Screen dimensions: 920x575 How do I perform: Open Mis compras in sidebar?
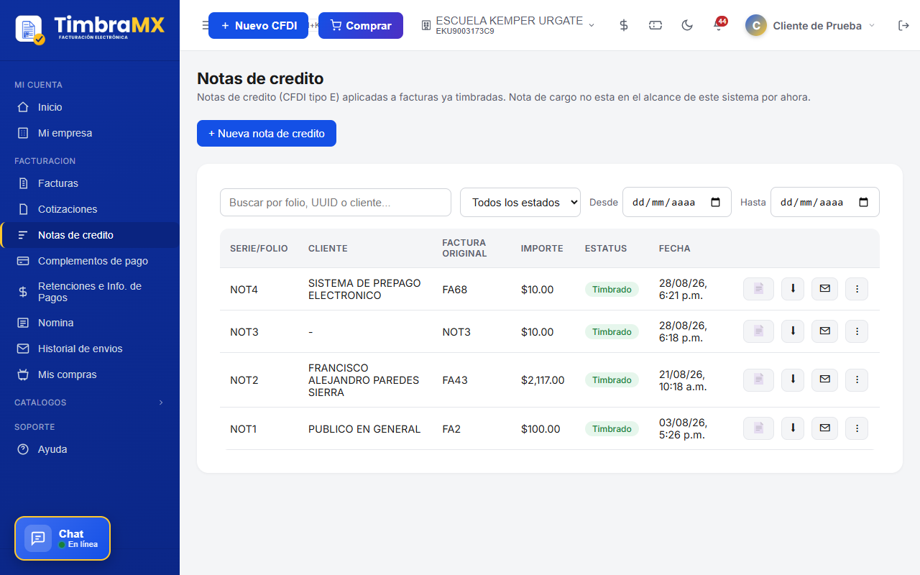(x=90, y=374)
